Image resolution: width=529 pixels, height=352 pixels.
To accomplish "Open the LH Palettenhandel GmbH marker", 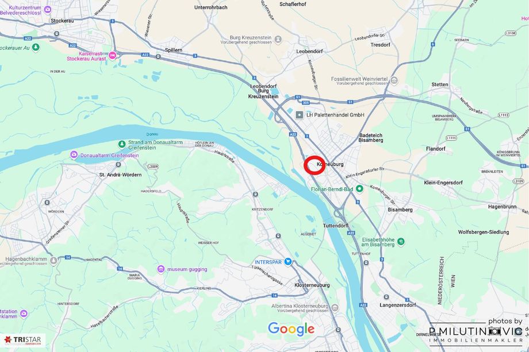I will (x=299, y=115).
